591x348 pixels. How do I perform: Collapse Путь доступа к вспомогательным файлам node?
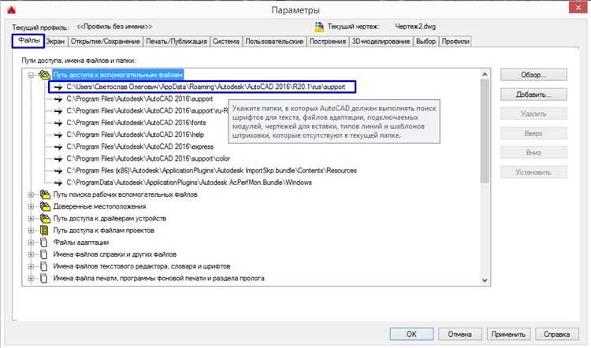31,75
